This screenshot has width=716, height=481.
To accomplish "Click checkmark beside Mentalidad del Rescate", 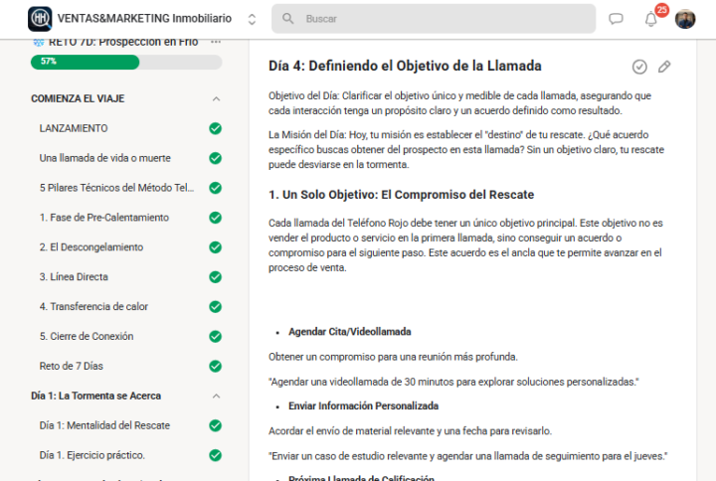I will (x=216, y=425).
